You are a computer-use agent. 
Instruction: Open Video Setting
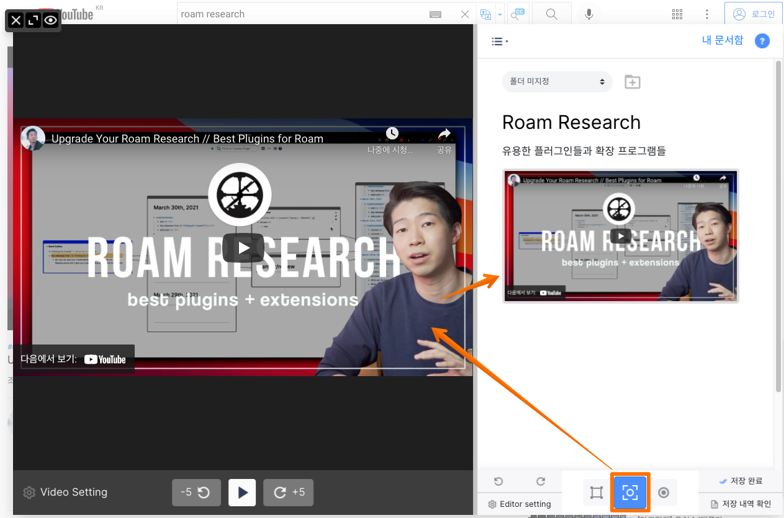pos(65,493)
